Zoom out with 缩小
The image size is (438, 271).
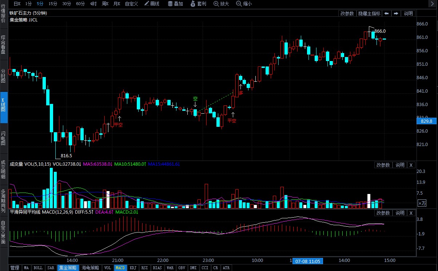244,4
